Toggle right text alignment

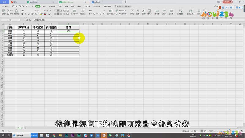[61, 14]
